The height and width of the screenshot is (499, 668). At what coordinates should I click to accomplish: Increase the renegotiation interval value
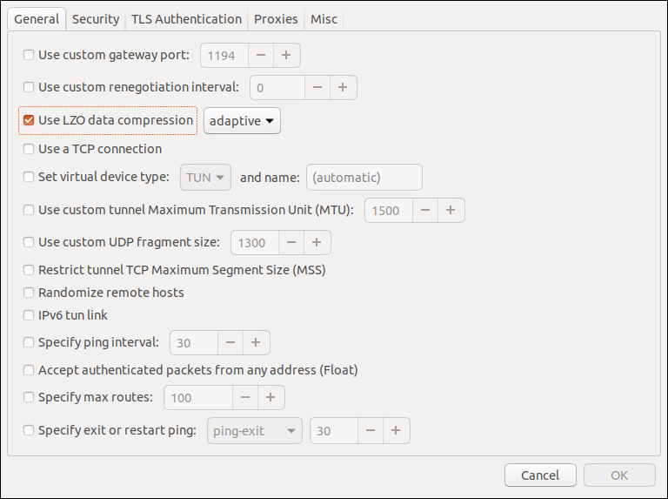(343, 88)
